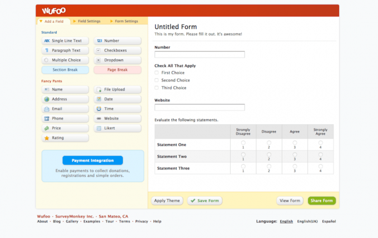
Task: Click the Untitled Form title
Action: pyautogui.click(x=176, y=27)
